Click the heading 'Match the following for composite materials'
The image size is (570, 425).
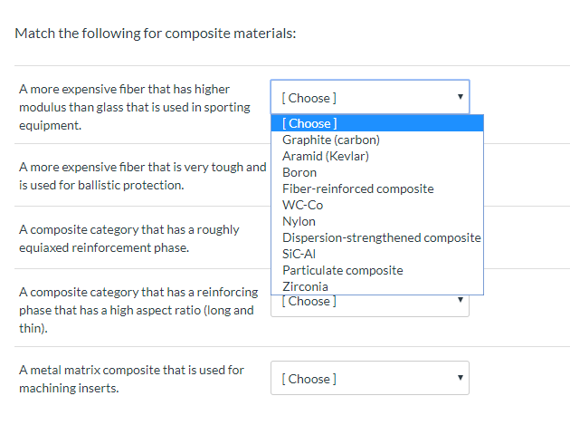click(156, 34)
